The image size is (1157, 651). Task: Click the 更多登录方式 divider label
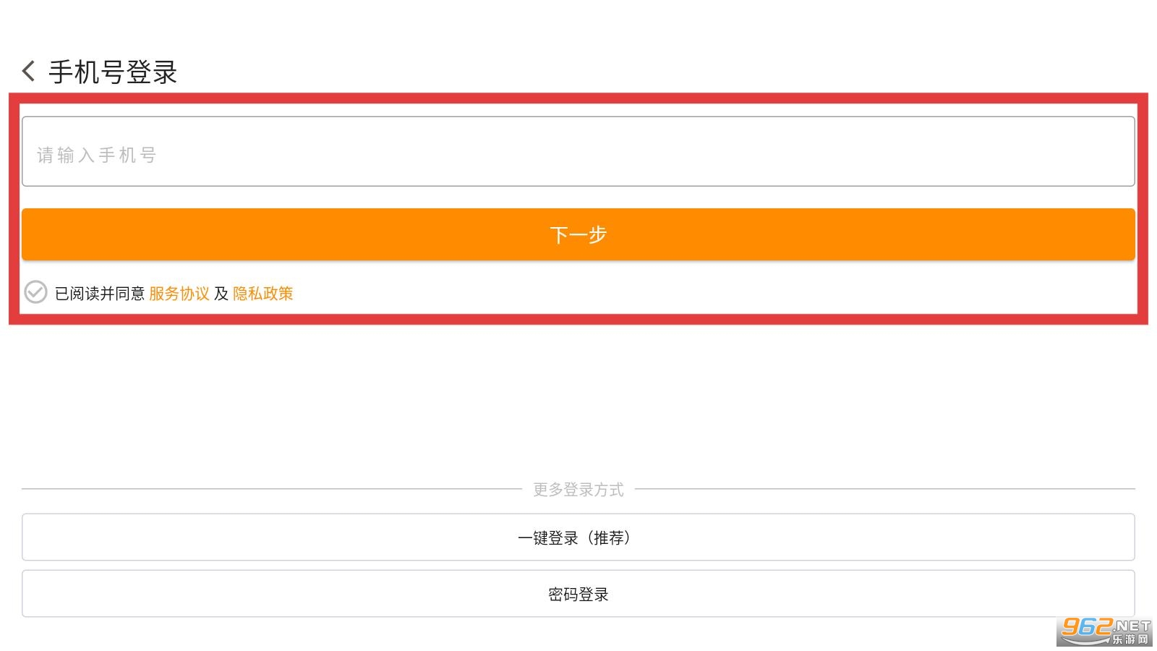coord(578,490)
